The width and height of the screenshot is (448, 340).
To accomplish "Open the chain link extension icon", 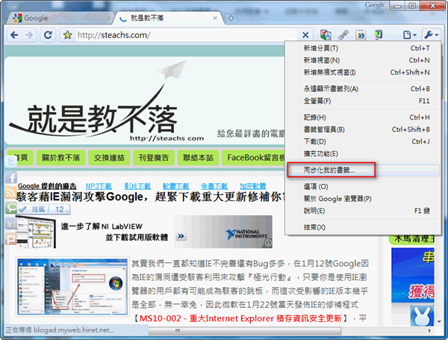I will [x=343, y=35].
